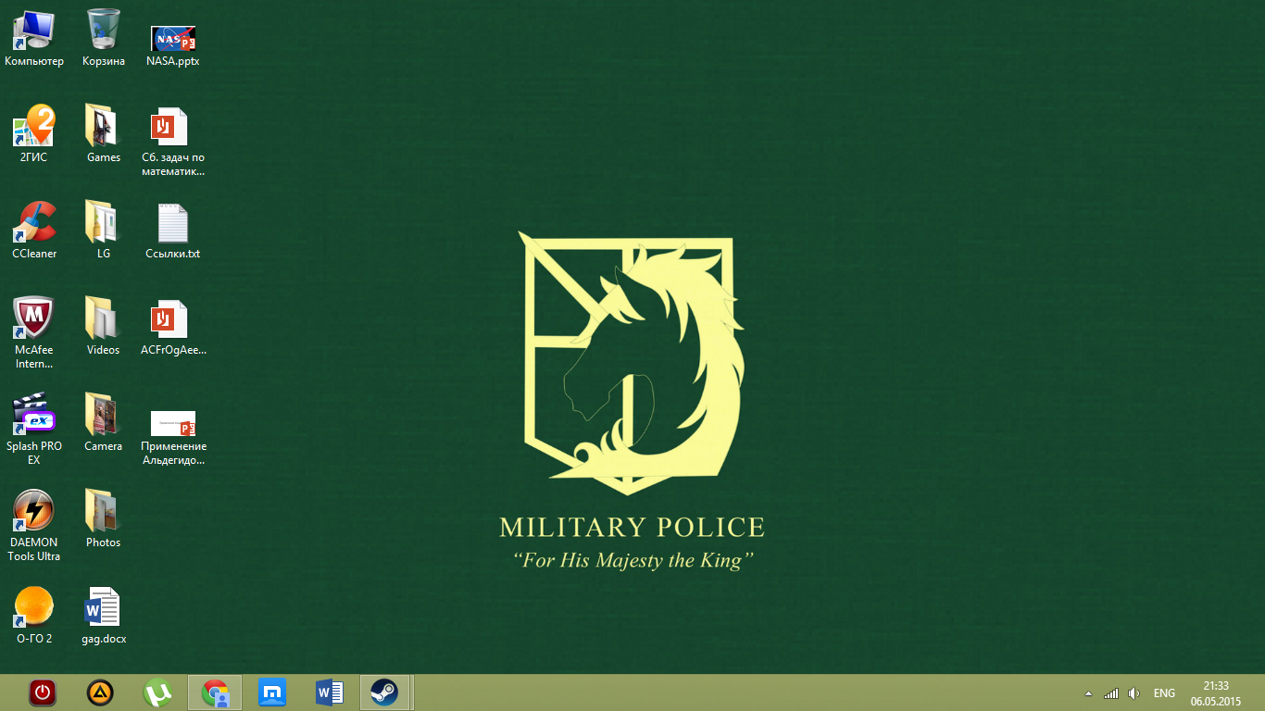Screen dimensions: 1265x711
Task: Select the DAEMON Tools Ultra shortcut
Action: tap(34, 526)
